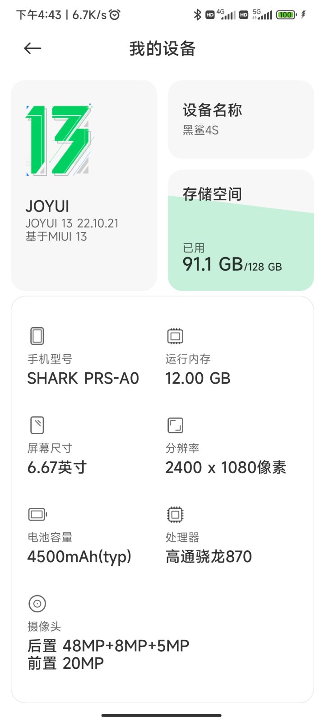Tap the Bluetooth status icon
This screenshot has width=325, height=723.
(197, 15)
